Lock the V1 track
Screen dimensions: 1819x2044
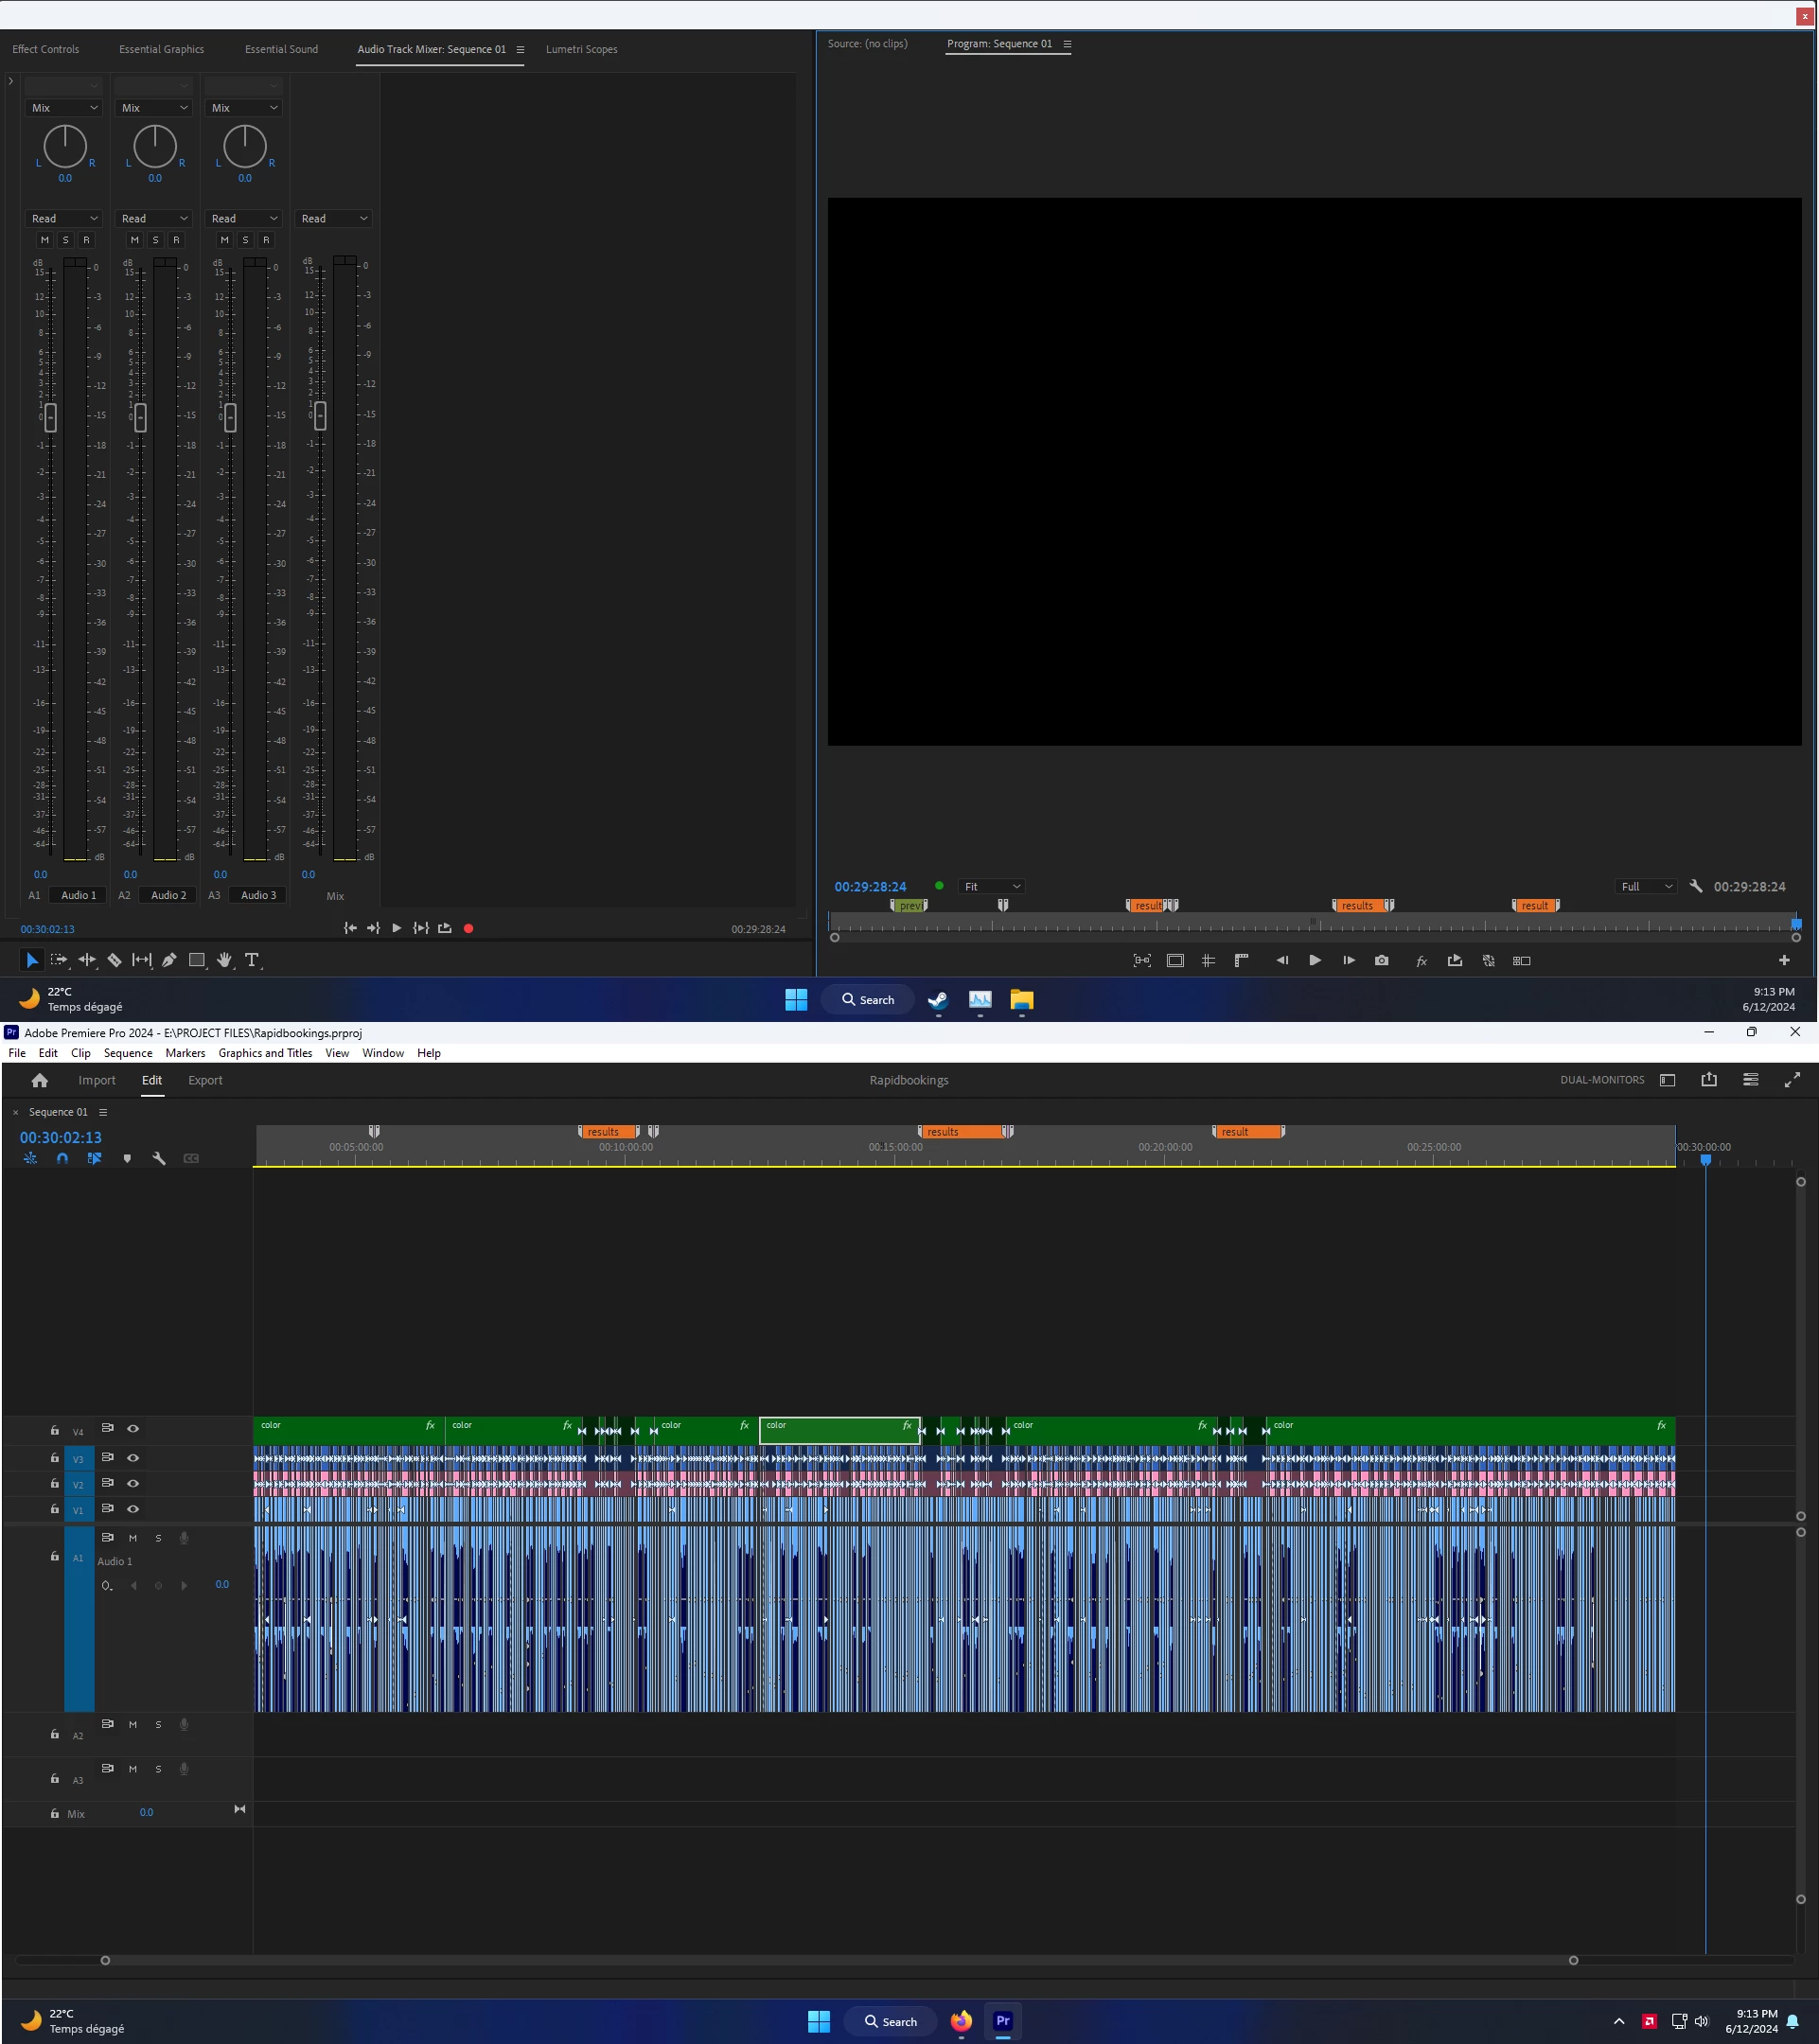[x=55, y=1509]
